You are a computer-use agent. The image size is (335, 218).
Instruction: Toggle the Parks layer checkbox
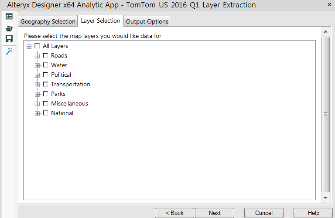point(45,94)
